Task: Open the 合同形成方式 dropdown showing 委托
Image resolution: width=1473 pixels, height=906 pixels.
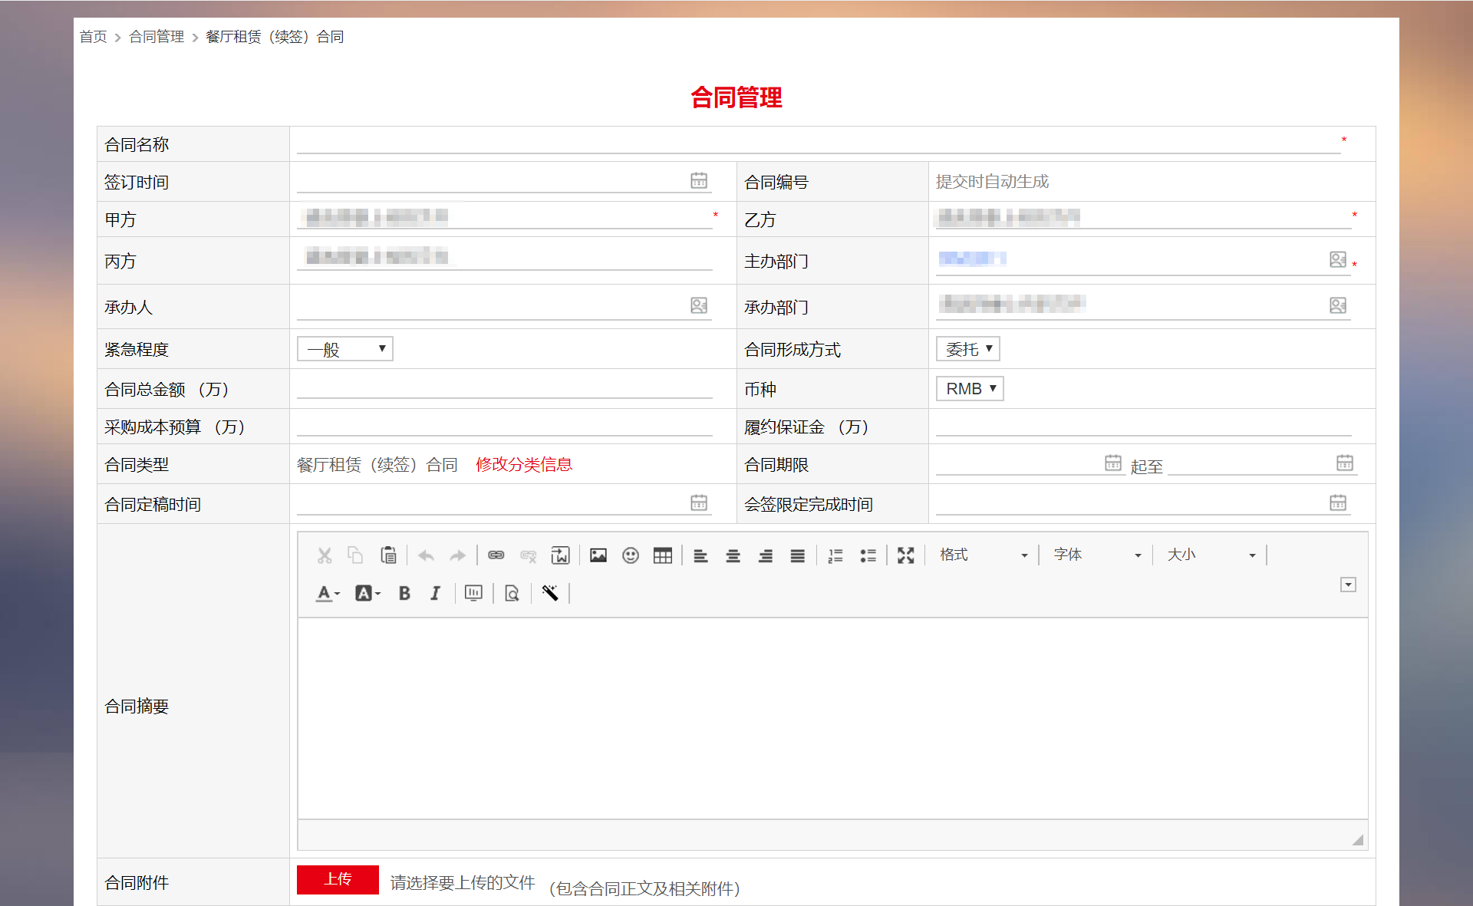Action: pos(968,349)
